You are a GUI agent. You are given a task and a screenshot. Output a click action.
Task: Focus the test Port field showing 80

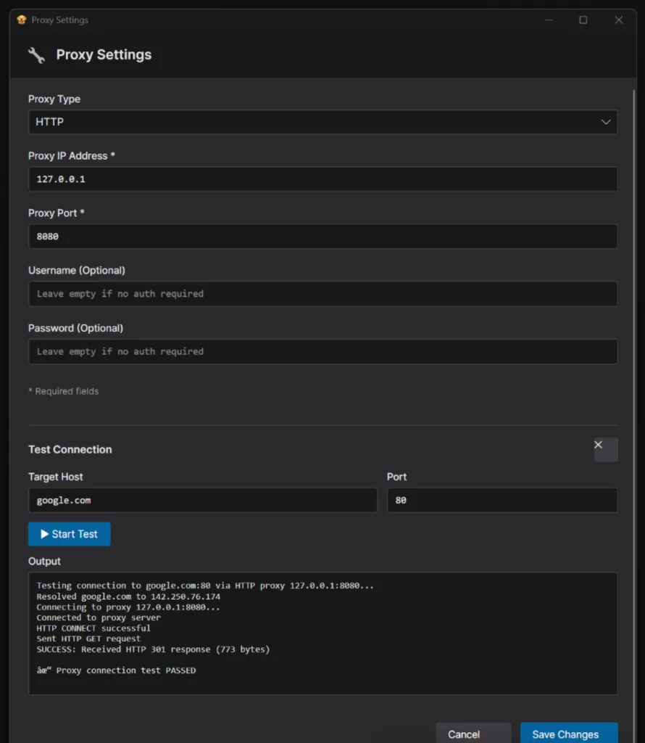pyautogui.click(x=502, y=500)
